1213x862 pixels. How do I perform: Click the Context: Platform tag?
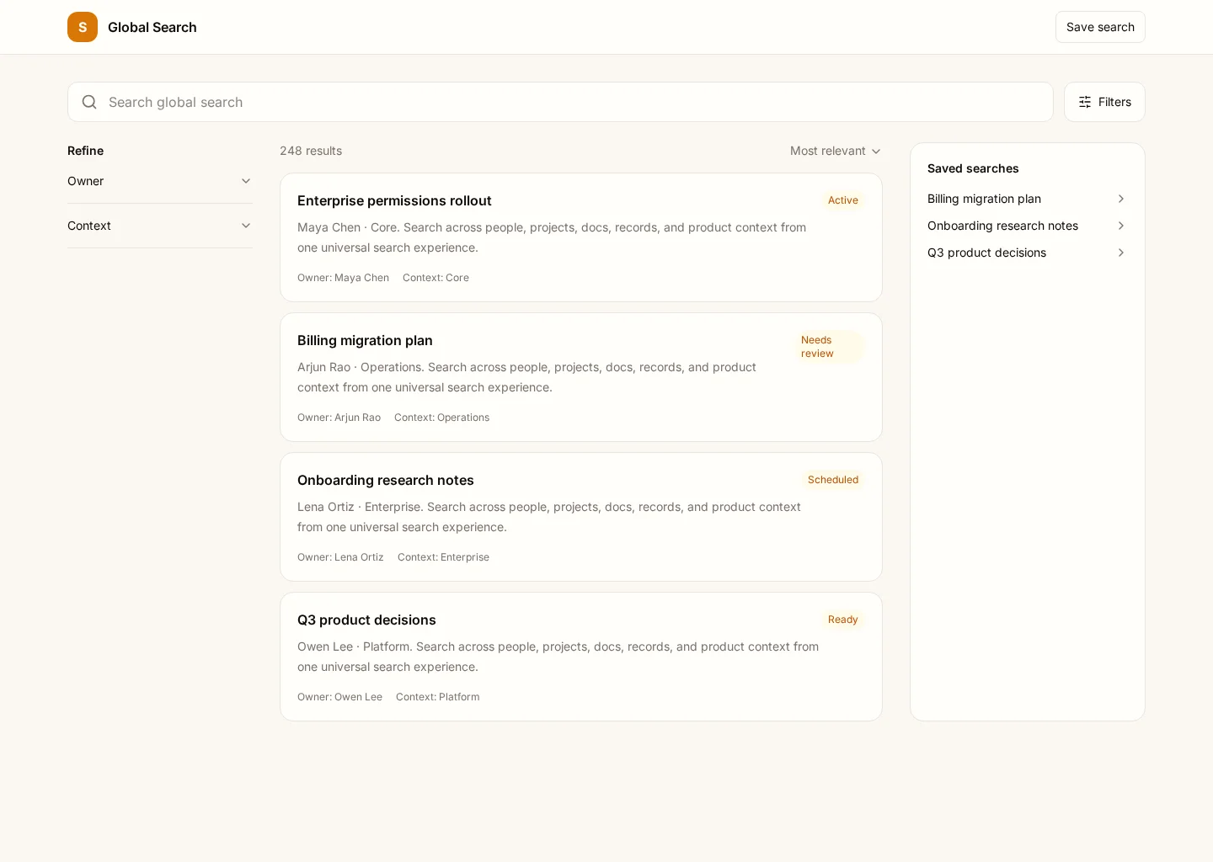click(x=438, y=697)
